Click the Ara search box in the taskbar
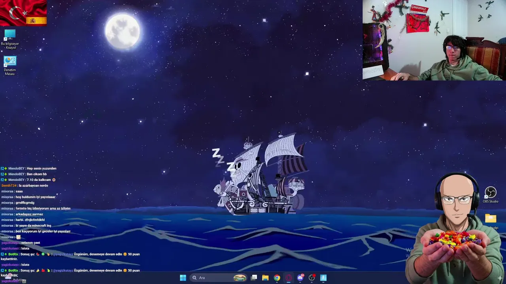506x284 pixels. pyautogui.click(x=219, y=278)
